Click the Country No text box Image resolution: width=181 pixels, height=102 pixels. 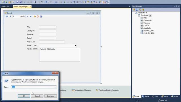[48, 31]
